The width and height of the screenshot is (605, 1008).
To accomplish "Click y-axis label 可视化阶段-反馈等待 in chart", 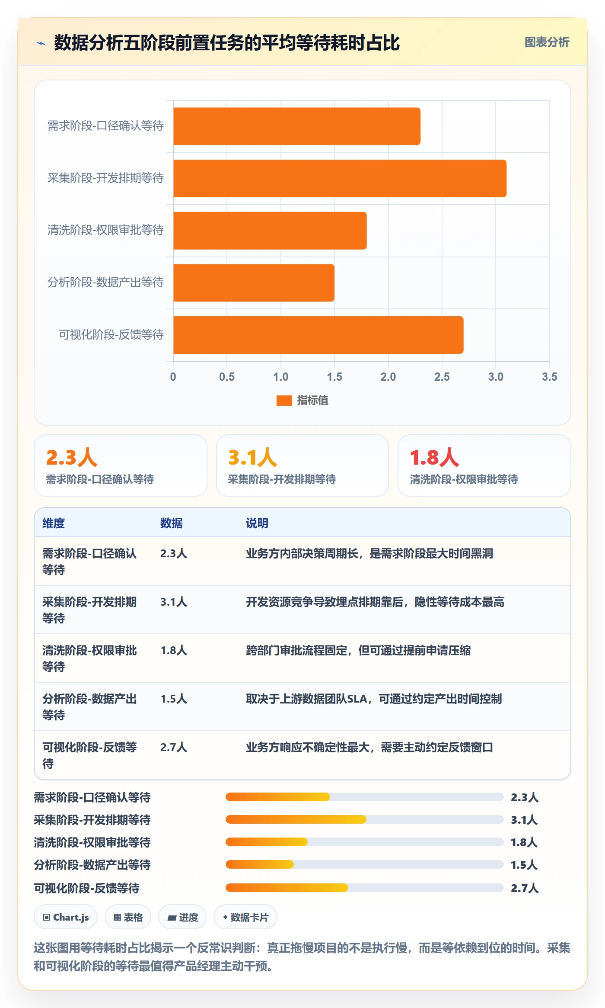I will 111,335.
